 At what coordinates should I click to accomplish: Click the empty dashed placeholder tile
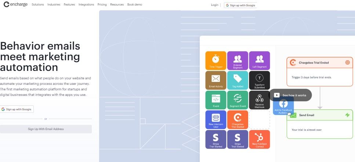click(x=260, y=120)
